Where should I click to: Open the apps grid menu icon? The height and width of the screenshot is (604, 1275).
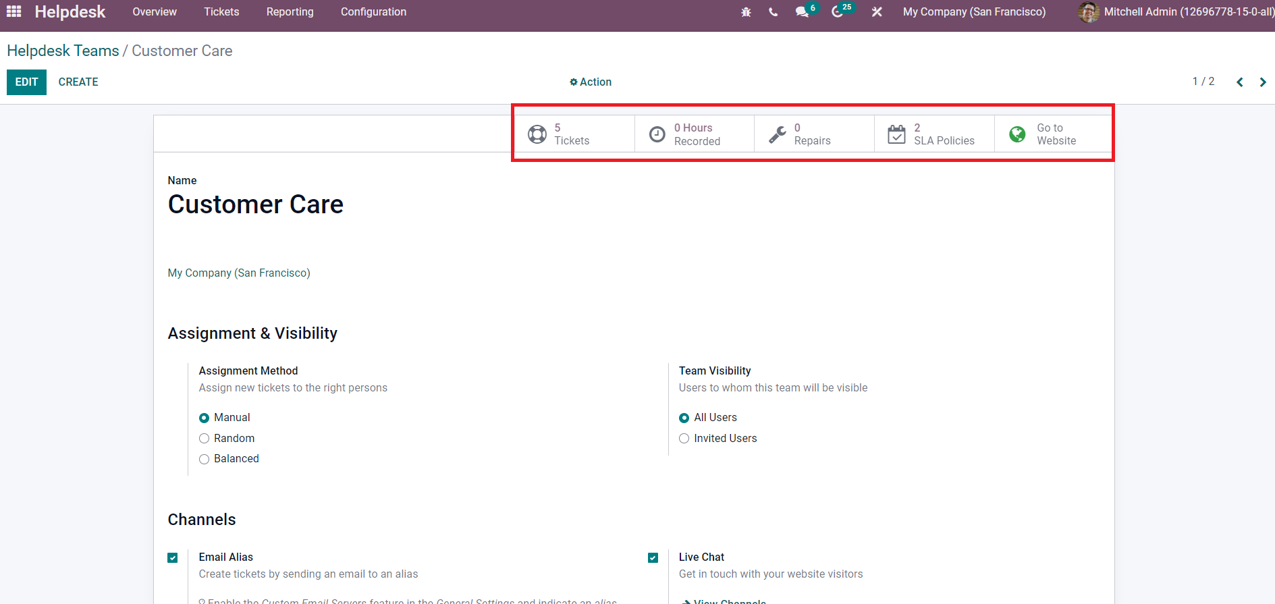14,11
